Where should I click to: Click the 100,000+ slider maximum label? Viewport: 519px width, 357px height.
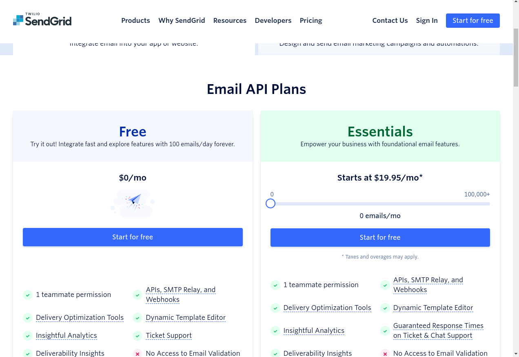(x=477, y=194)
